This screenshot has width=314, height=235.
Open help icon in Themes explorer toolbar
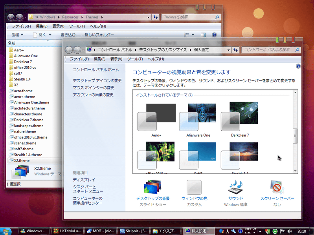(x=214, y=35)
